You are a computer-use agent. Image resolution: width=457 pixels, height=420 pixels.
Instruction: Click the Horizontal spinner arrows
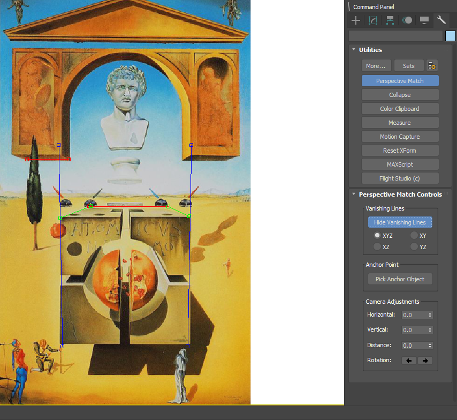430,315
